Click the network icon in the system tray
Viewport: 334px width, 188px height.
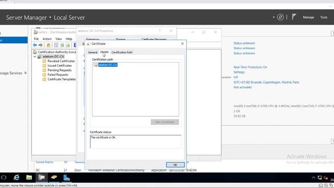pyautogui.click(x=320, y=178)
